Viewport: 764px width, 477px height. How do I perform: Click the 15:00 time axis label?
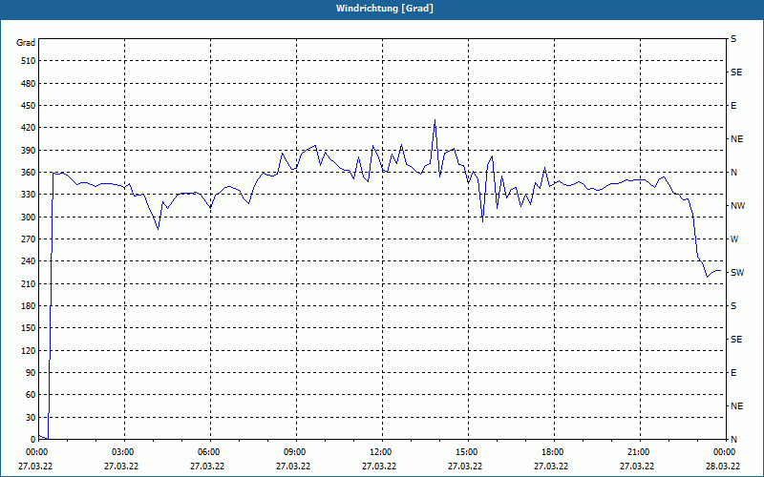click(x=468, y=452)
